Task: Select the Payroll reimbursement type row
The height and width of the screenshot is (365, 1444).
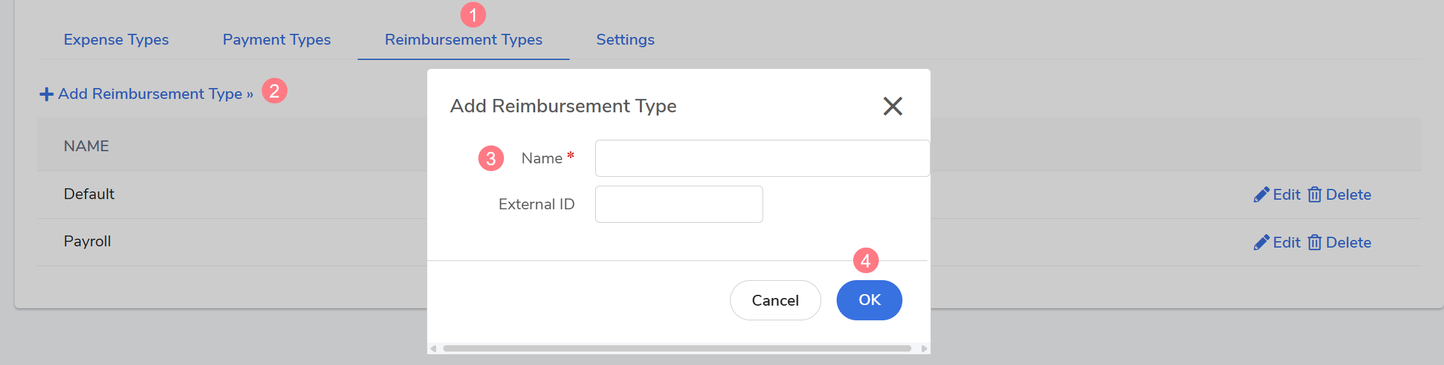Action: click(87, 242)
